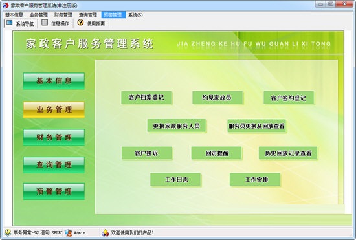
Task: Click the 系统导航 monitor icon
Action: click(10, 23)
